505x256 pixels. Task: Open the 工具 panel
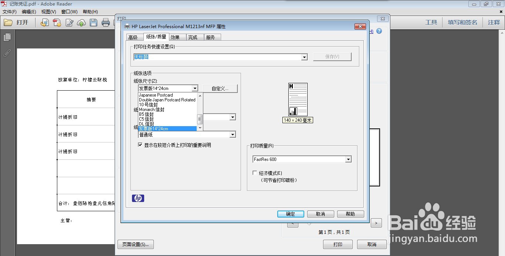(431, 23)
